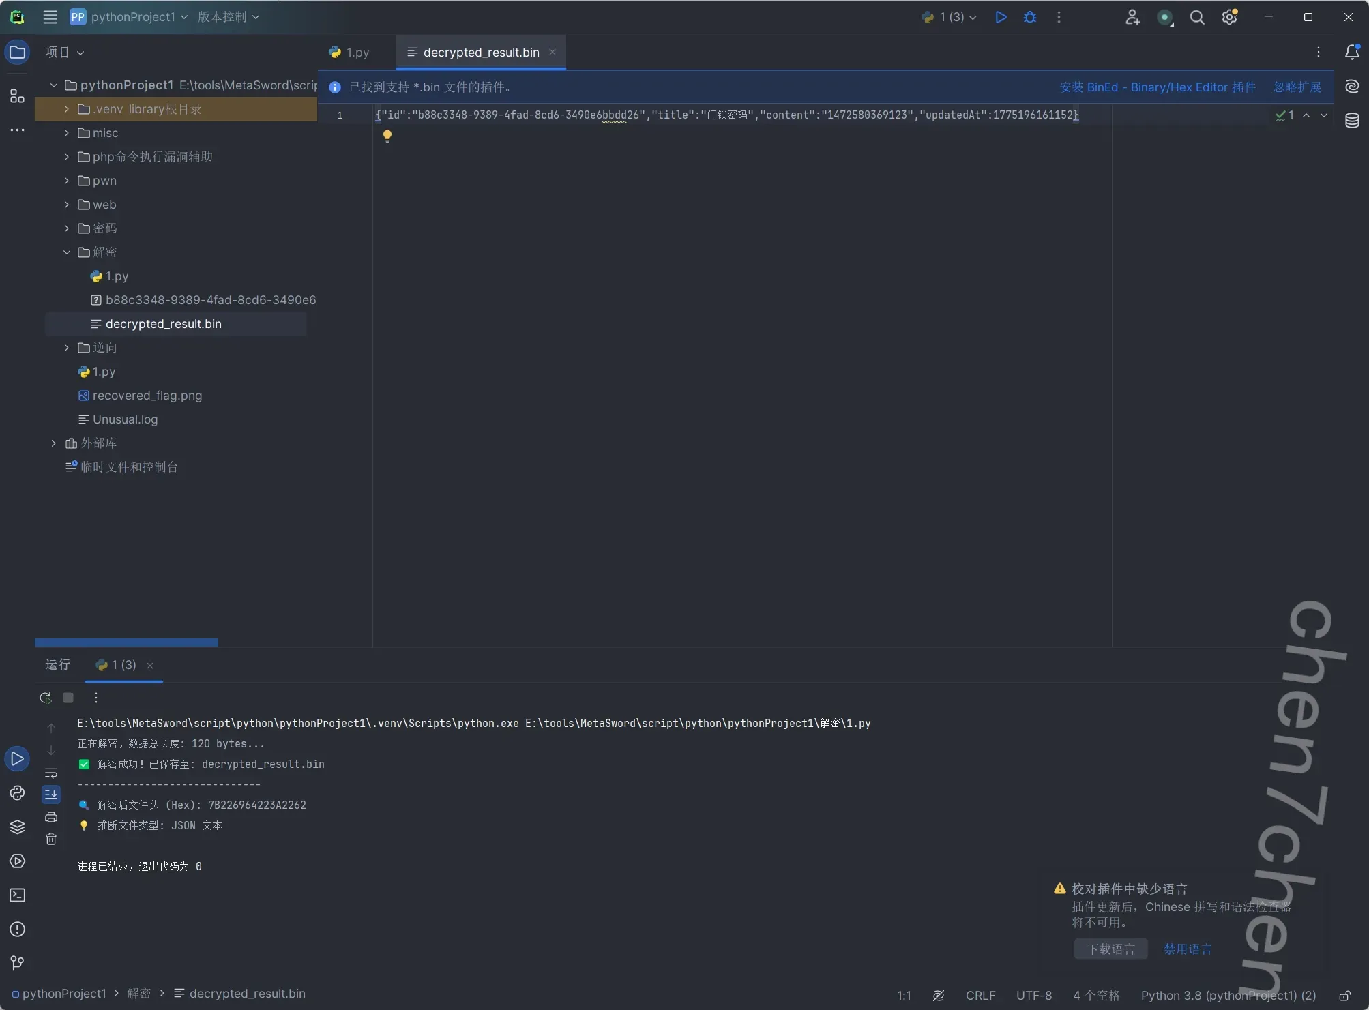Open the Terminal tool window
This screenshot has width=1369, height=1010.
tap(17, 895)
